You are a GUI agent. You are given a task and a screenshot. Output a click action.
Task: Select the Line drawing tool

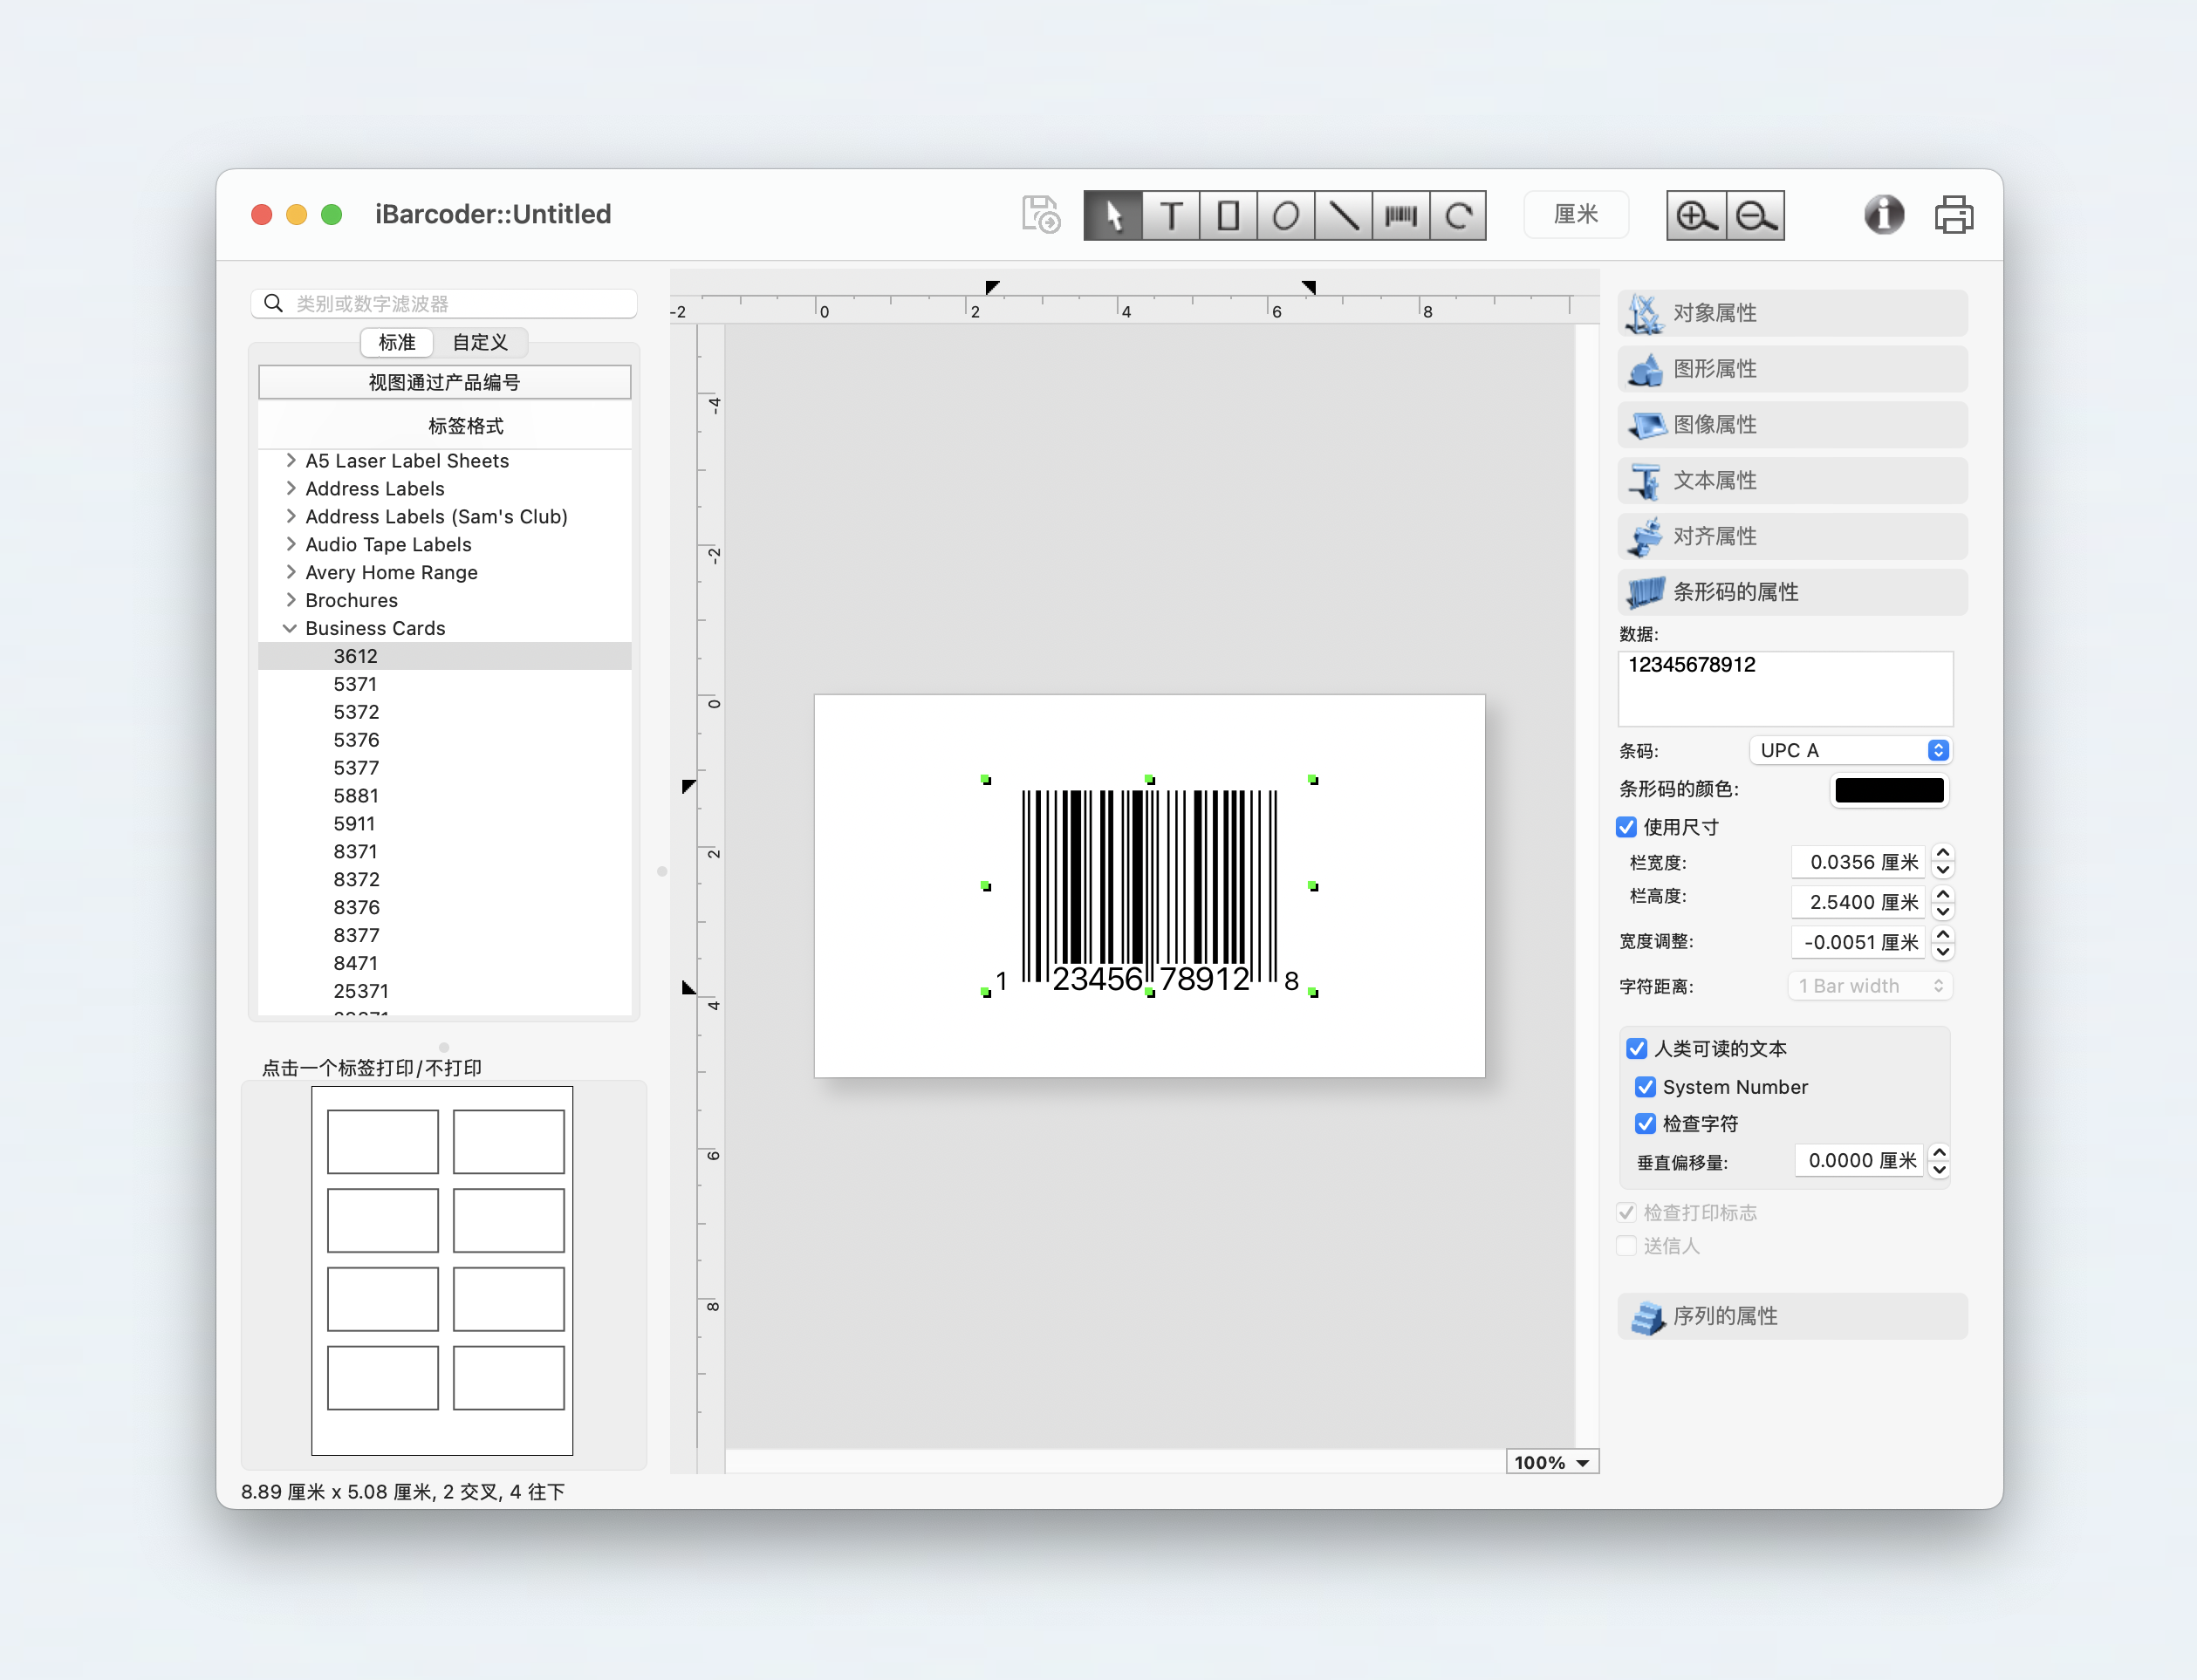tap(1343, 215)
